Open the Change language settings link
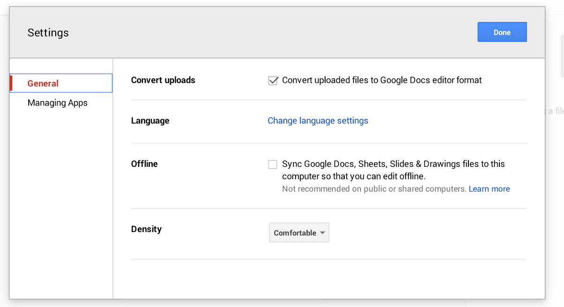Image resolution: width=564 pixels, height=307 pixels. tap(318, 121)
